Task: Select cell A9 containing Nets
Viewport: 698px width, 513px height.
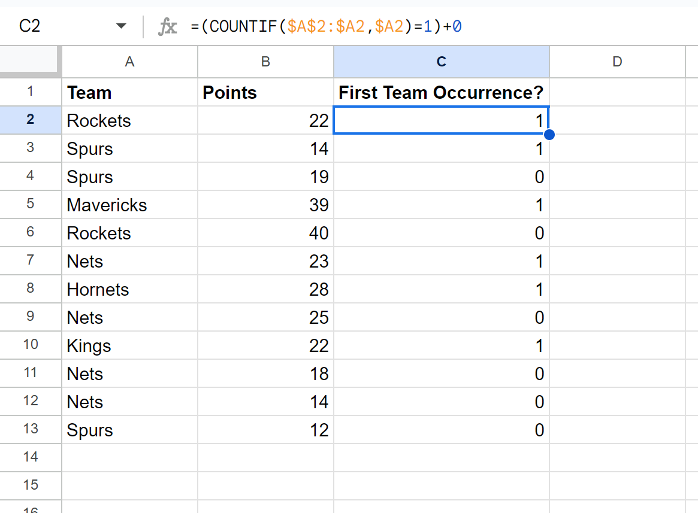Action: coord(129,317)
